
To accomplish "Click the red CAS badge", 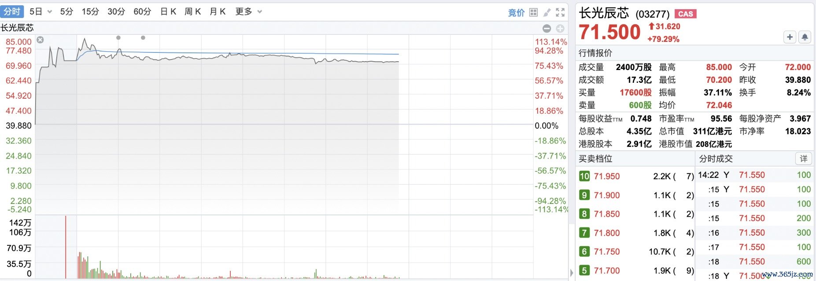I will pos(685,14).
